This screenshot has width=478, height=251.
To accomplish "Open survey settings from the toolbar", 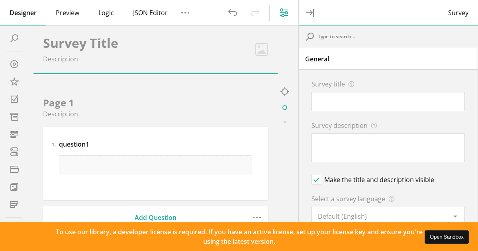I will pyautogui.click(x=284, y=13).
